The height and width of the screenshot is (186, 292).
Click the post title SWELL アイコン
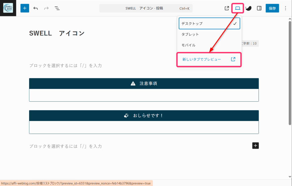[57, 33]
